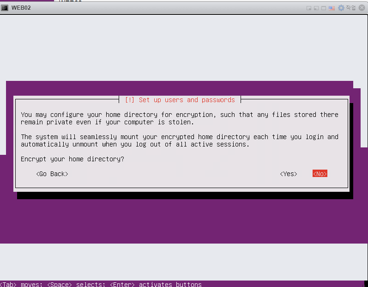Click the WEB02 window title text
This screenshot has width=368, height=287.
click(21, 8)
